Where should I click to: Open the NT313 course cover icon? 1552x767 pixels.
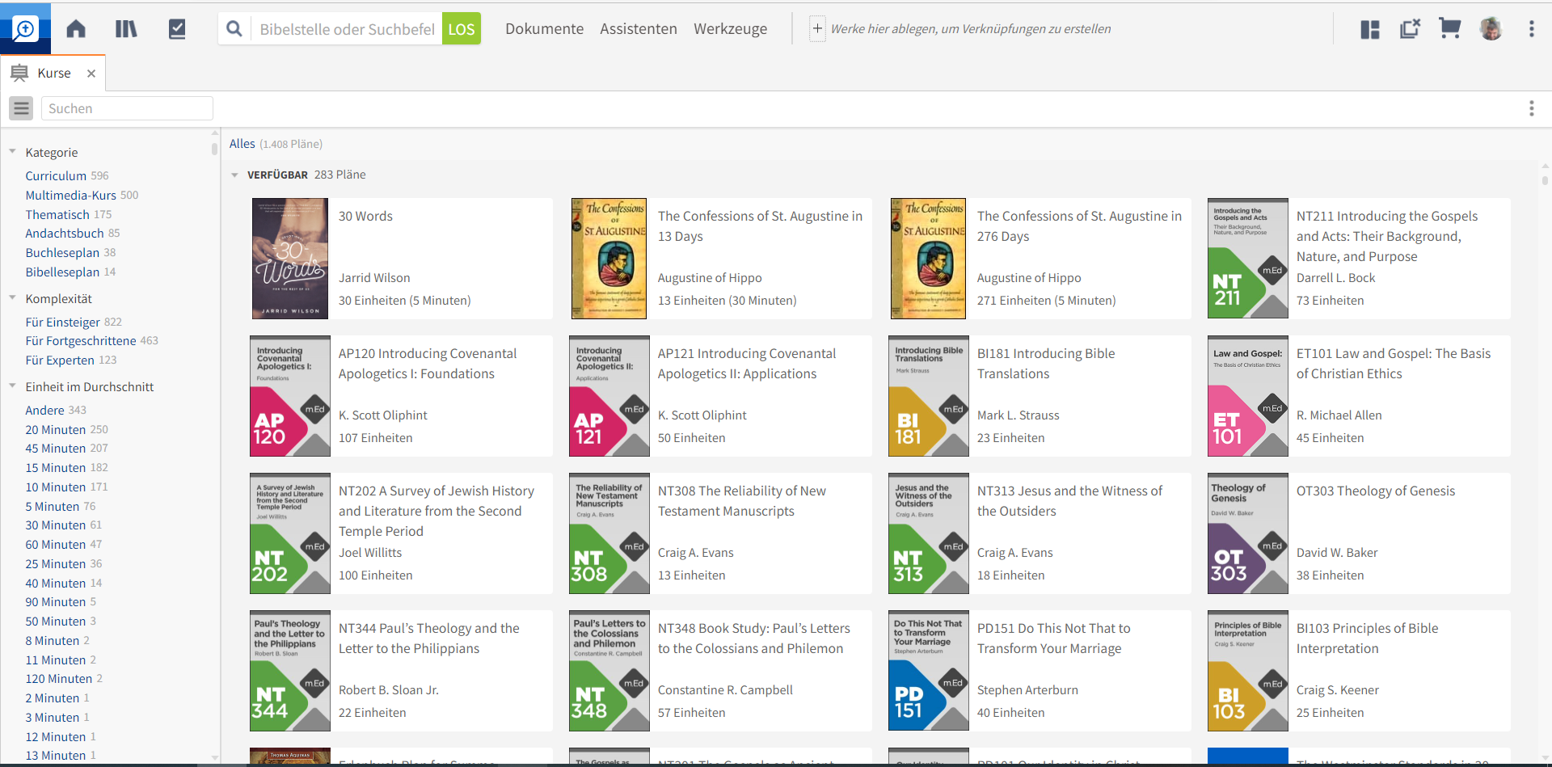[x=929, y=533]
